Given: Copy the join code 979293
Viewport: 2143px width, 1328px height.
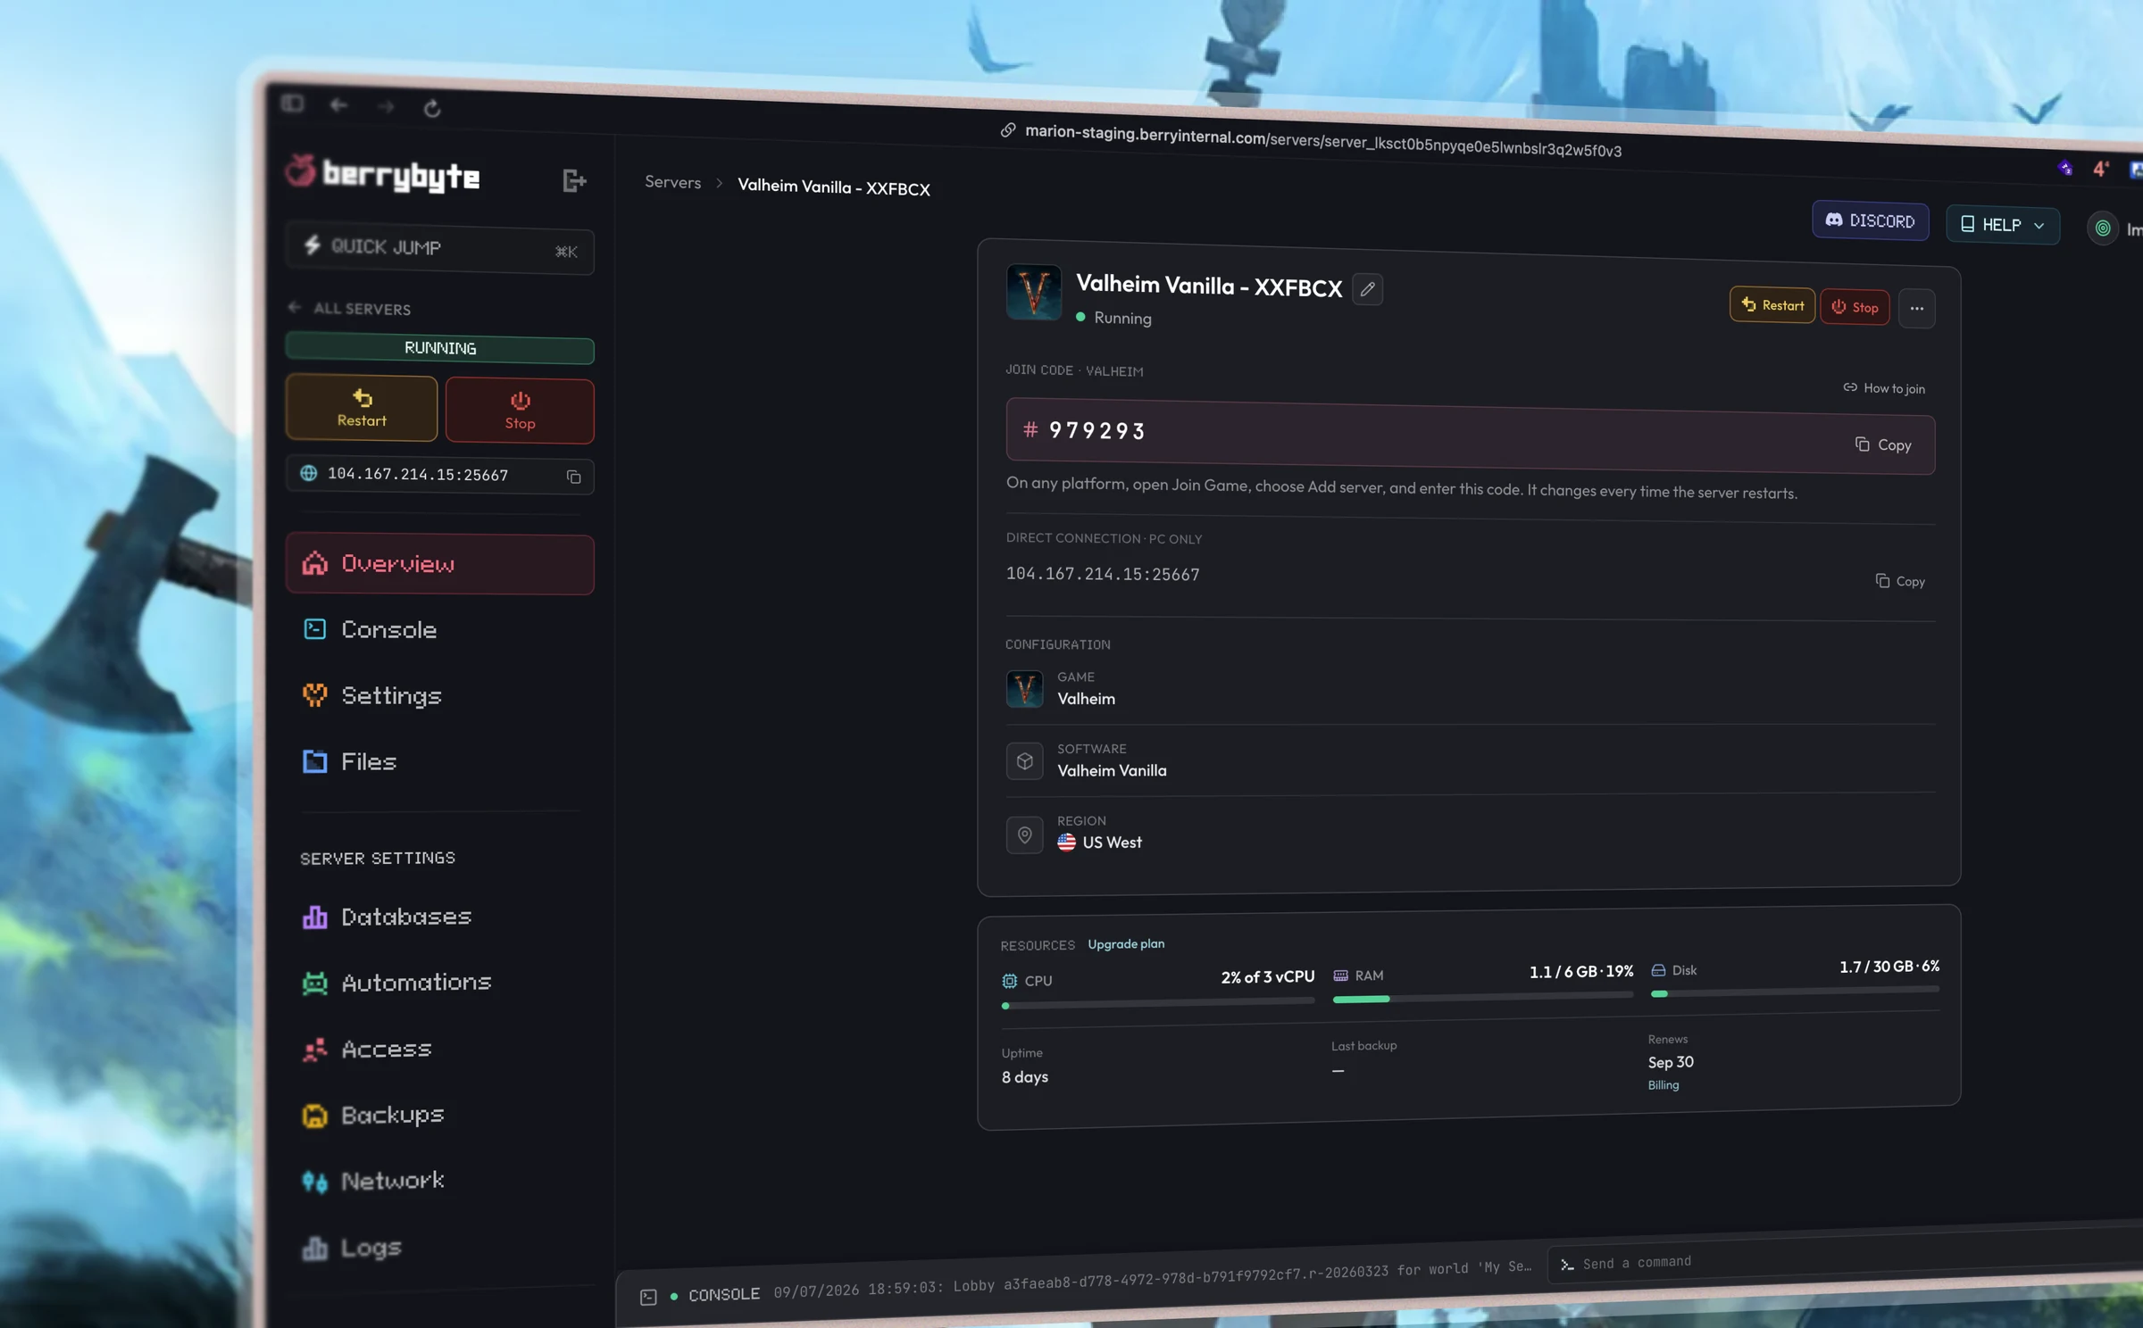Looking at the screenshot, I should tap(1883, 444).
